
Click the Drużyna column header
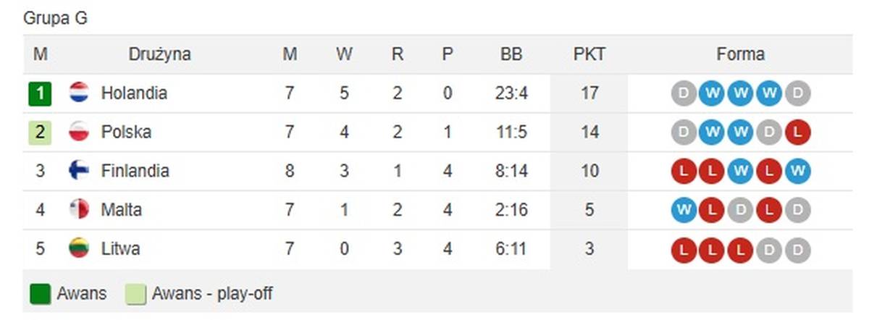[x=159, y=54]
